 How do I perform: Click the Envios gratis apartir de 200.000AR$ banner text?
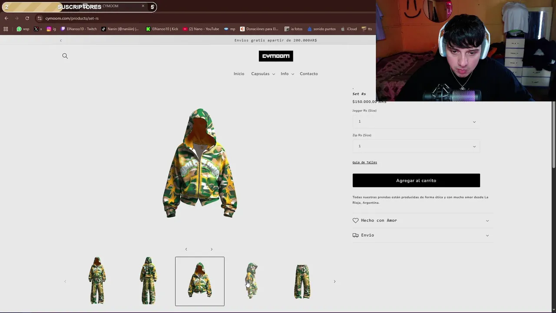click(x=275, y=40)
